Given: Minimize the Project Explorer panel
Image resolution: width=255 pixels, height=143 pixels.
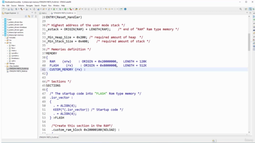Looking at the screenshot, I should click(32, 13).
